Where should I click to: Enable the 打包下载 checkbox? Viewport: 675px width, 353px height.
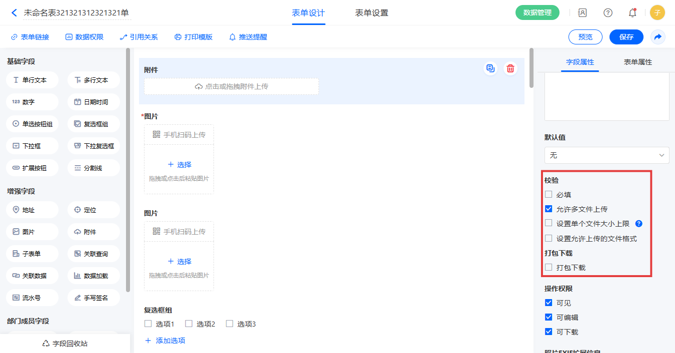tap(548, 268)
